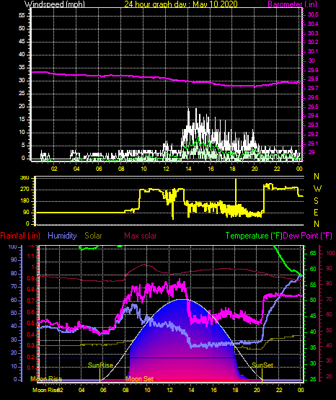Click the S compass label beside wind direction
The image size is (336, 400).
pos(316,201)
